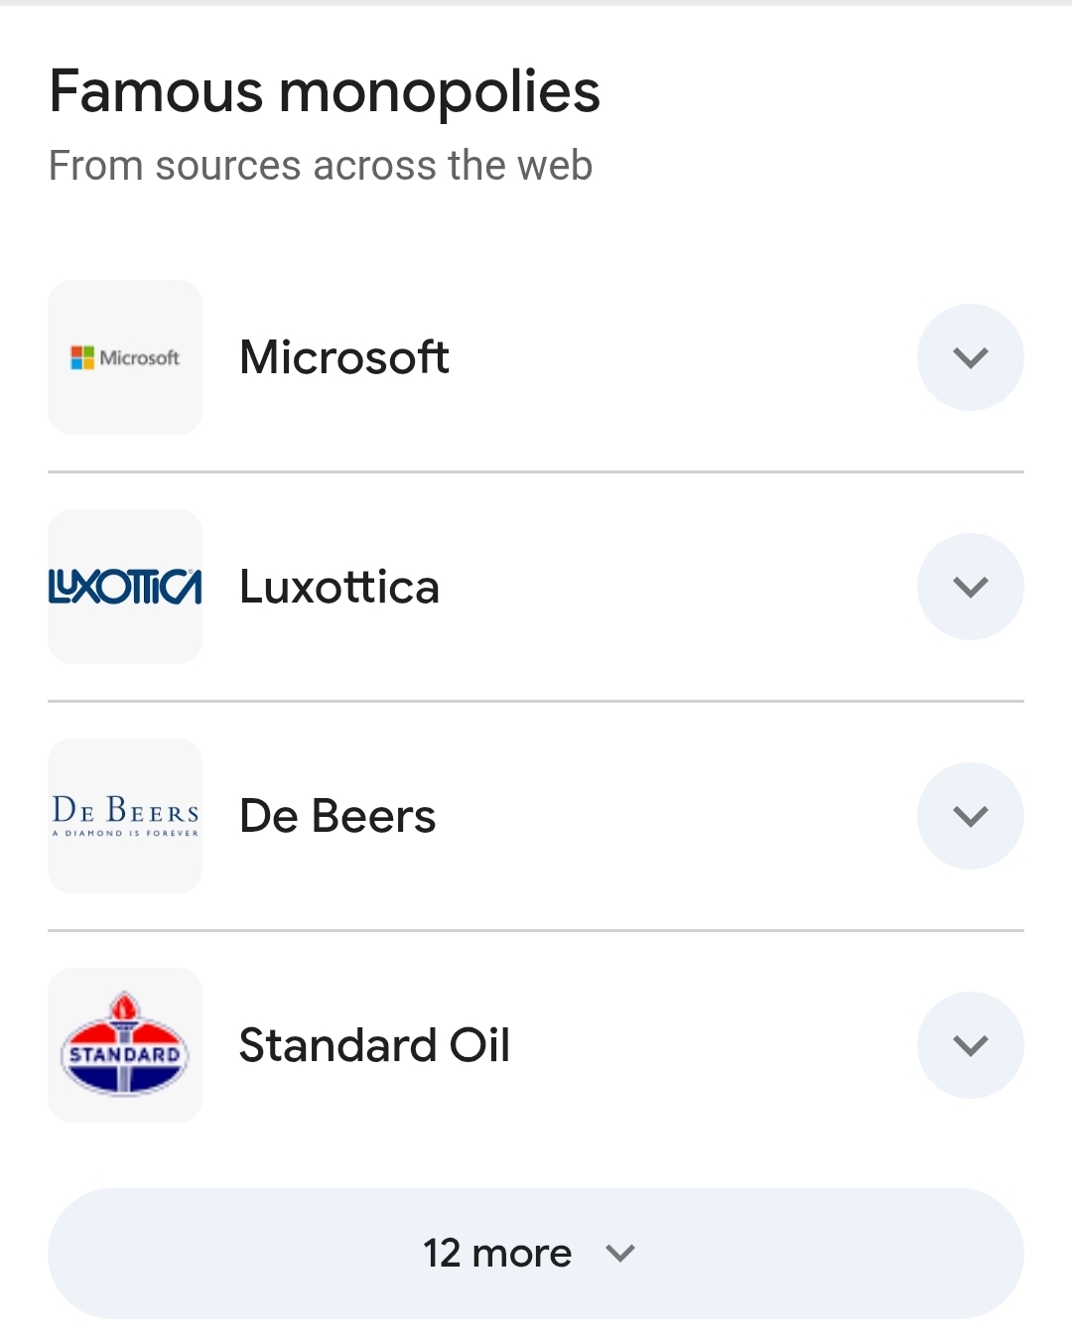The image size is (1072, 1342).
Task: Click the chevron inside the 12 more button
Action: (x=620, y=1254)
